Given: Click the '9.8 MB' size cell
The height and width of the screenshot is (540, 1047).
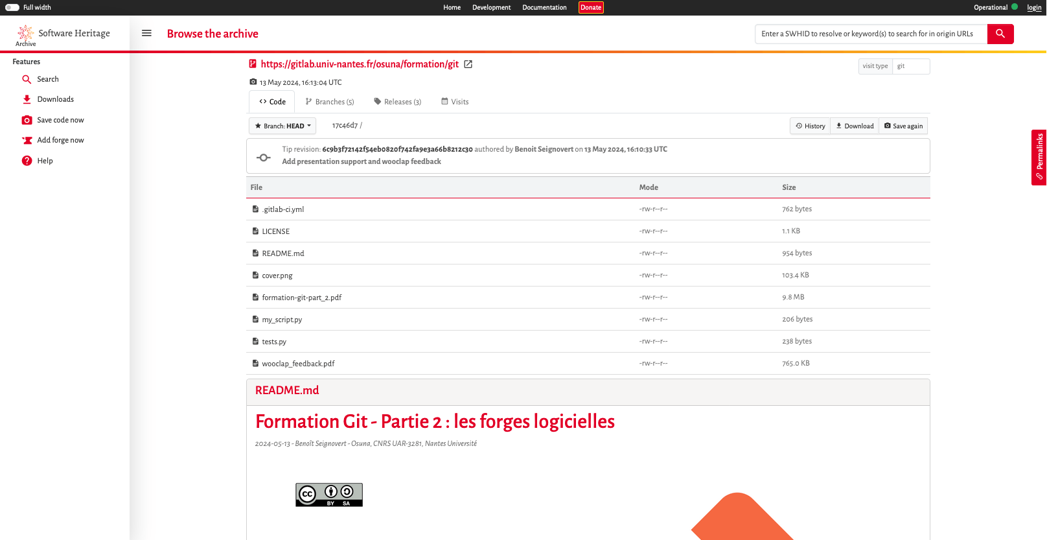Looking at the screenshot, I should [x=793, y=297].
